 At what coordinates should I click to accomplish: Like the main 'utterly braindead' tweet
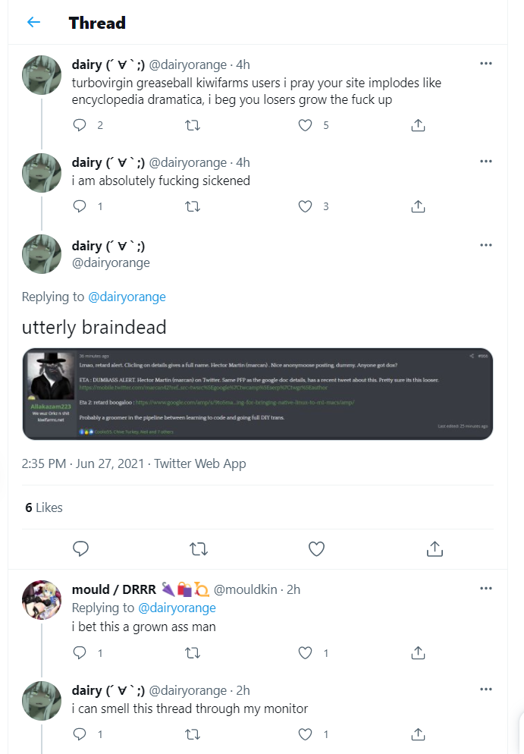(x=316, y=548)
